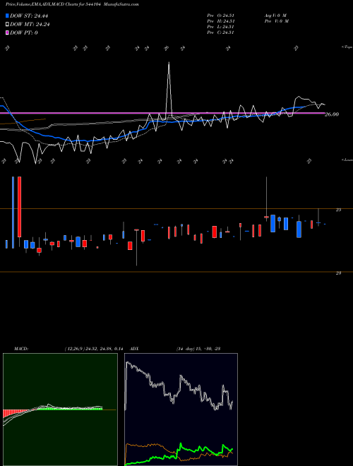Click the tallest blue candlestick in the candle chart
This screenshot has height=466, width=353.
point(13,213)
